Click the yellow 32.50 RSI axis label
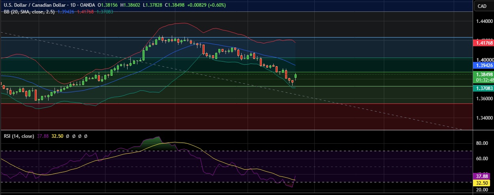 482,184
